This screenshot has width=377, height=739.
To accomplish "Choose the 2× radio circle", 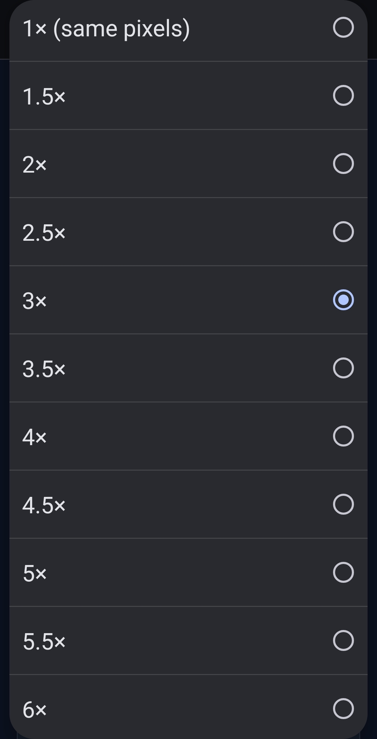I will click(x=343, y=164).
